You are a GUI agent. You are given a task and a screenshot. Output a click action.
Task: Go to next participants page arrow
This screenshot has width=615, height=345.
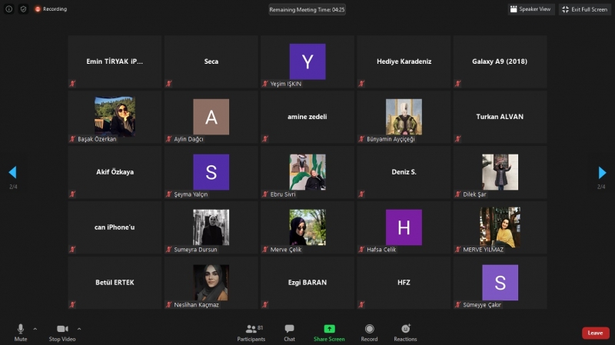coord(602,173)
